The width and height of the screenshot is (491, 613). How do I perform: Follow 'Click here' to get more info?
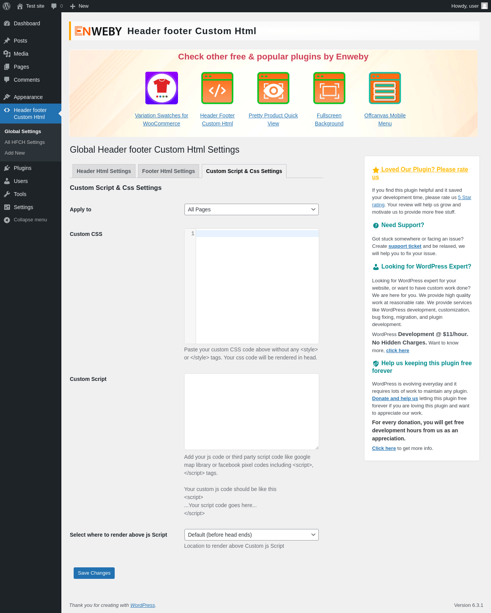point(384,448)
